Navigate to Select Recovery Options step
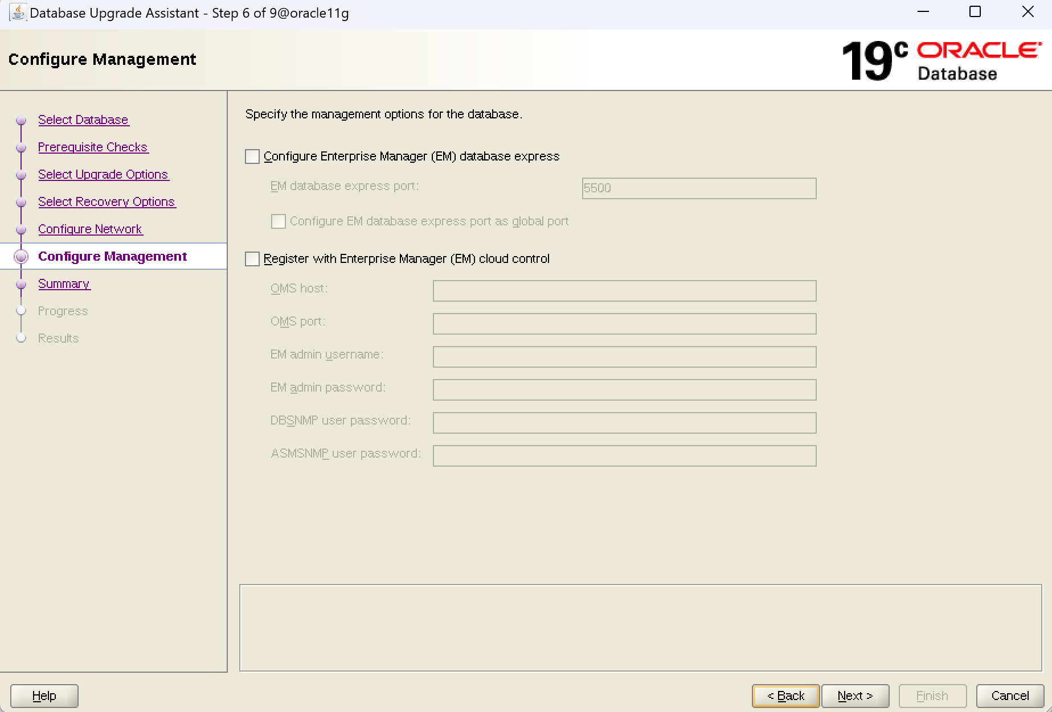 (107, 202)
